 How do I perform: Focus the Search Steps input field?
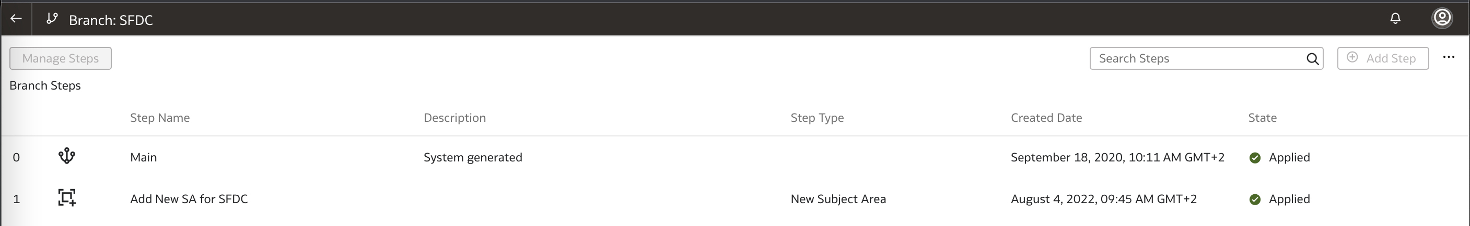(x=1198, y=59)
